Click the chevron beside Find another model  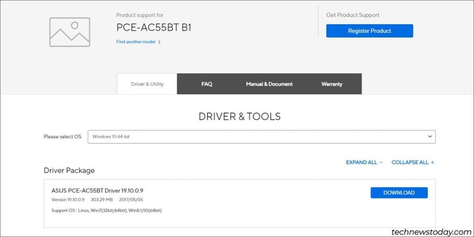[x=159, y=42]
